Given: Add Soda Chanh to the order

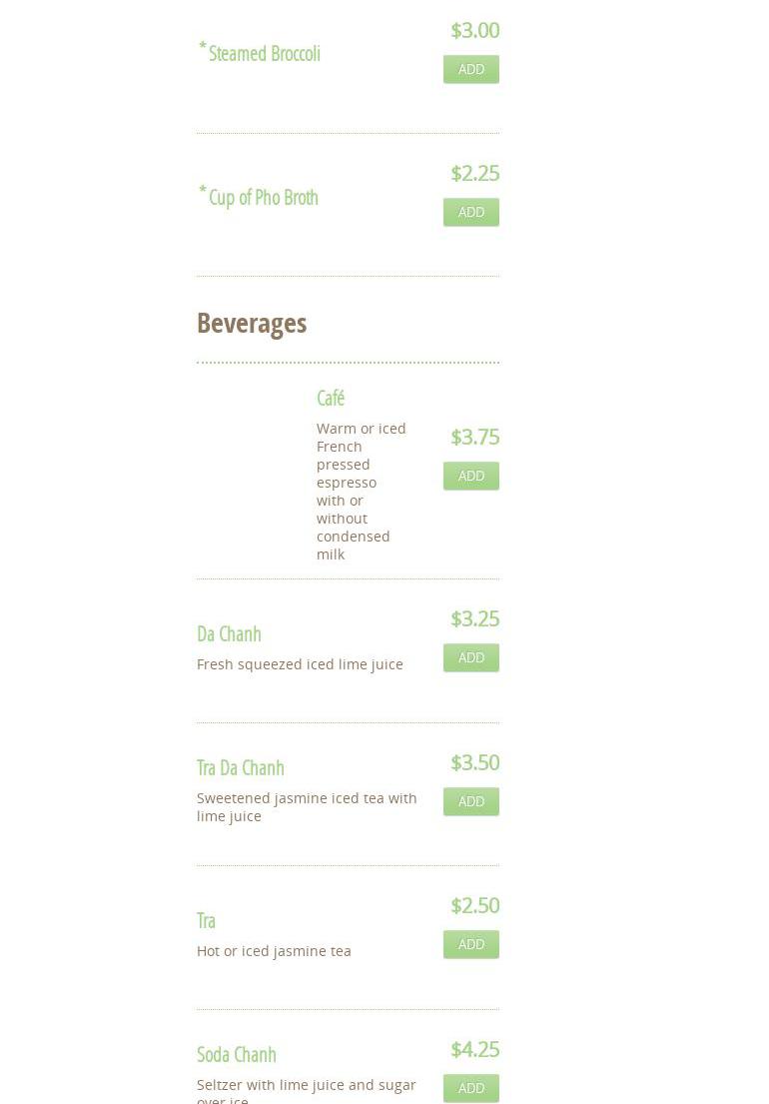Looking at the screenshot, I should [x=470, y=1087].
